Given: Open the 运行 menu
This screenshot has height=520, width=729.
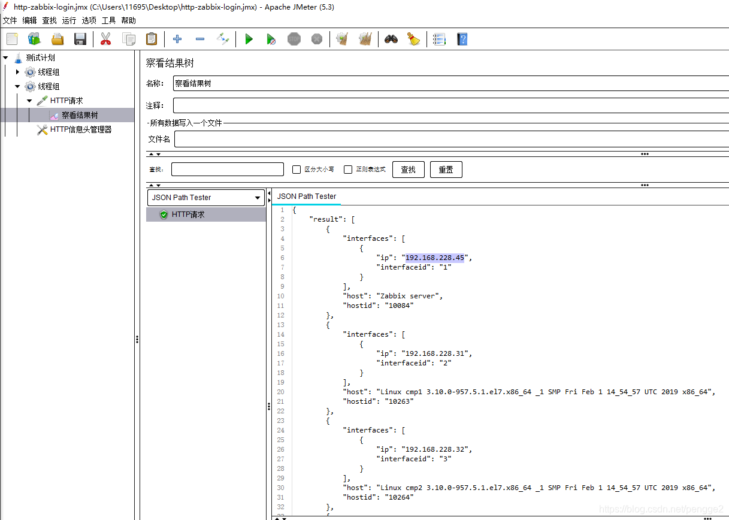Looking at the screenshot, I should [x=69, y=20].
